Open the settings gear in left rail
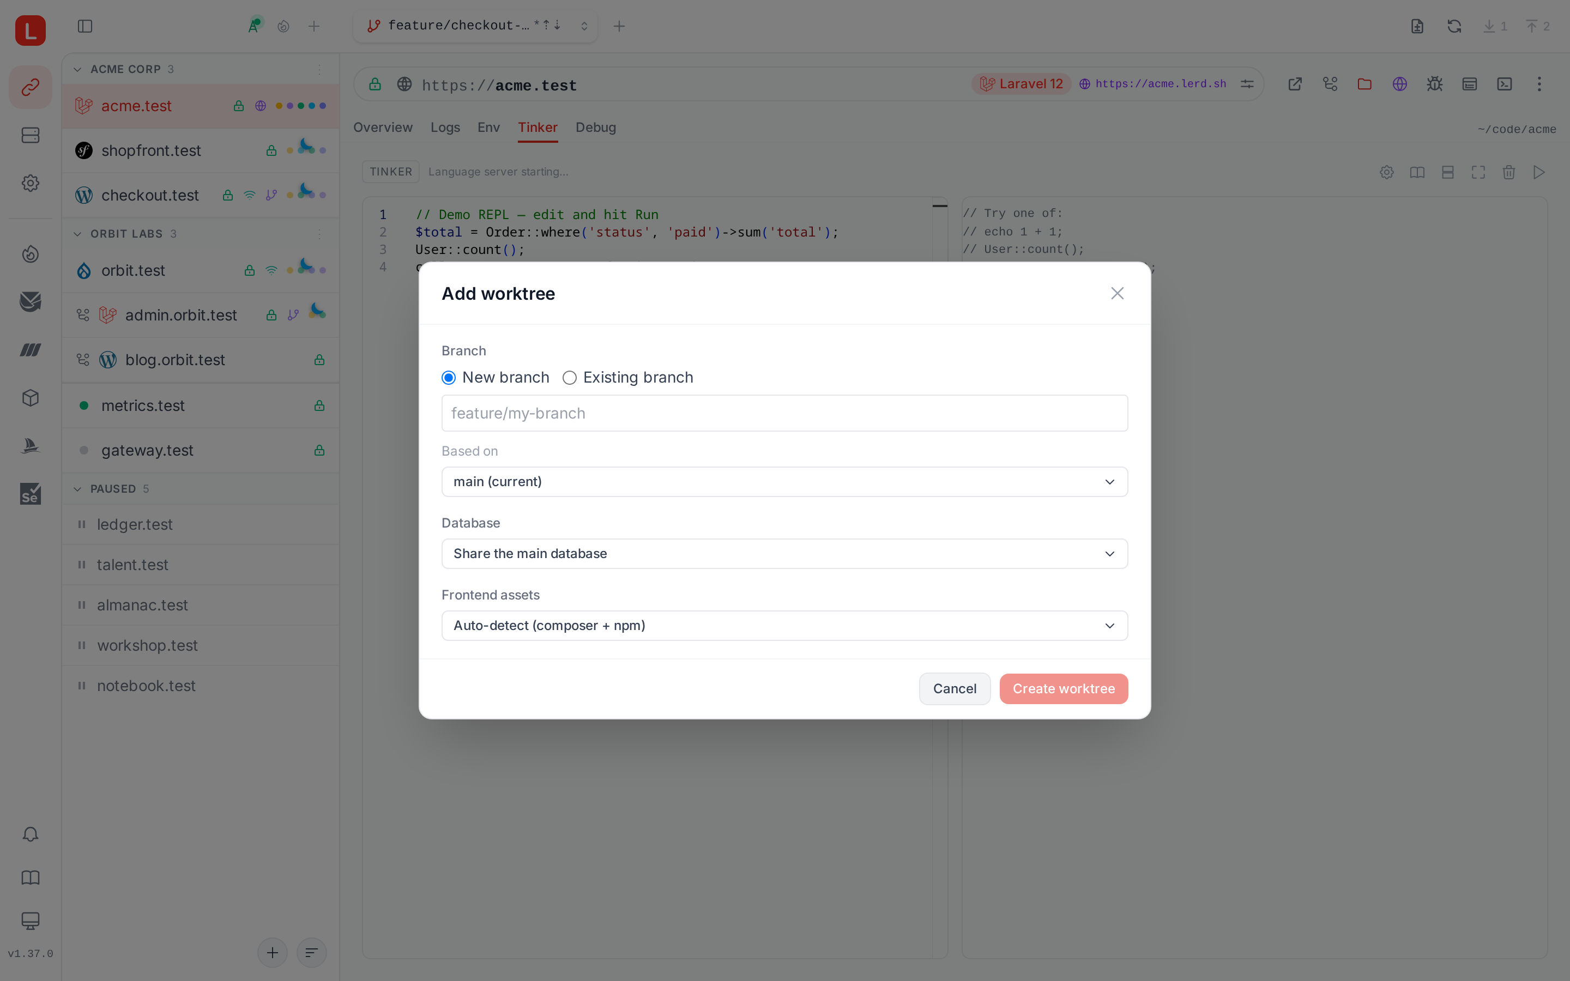This screenshot has height=981, width=1570. 31,183
